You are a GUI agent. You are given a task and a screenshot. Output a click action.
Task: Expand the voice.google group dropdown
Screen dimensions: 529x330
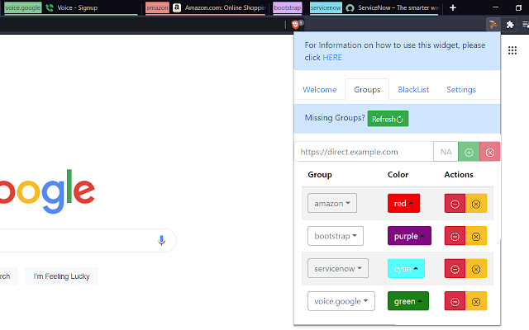pos(341,301)
